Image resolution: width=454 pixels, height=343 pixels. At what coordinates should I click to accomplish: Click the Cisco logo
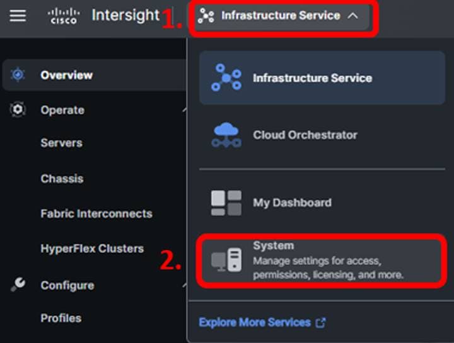point(64,16)
